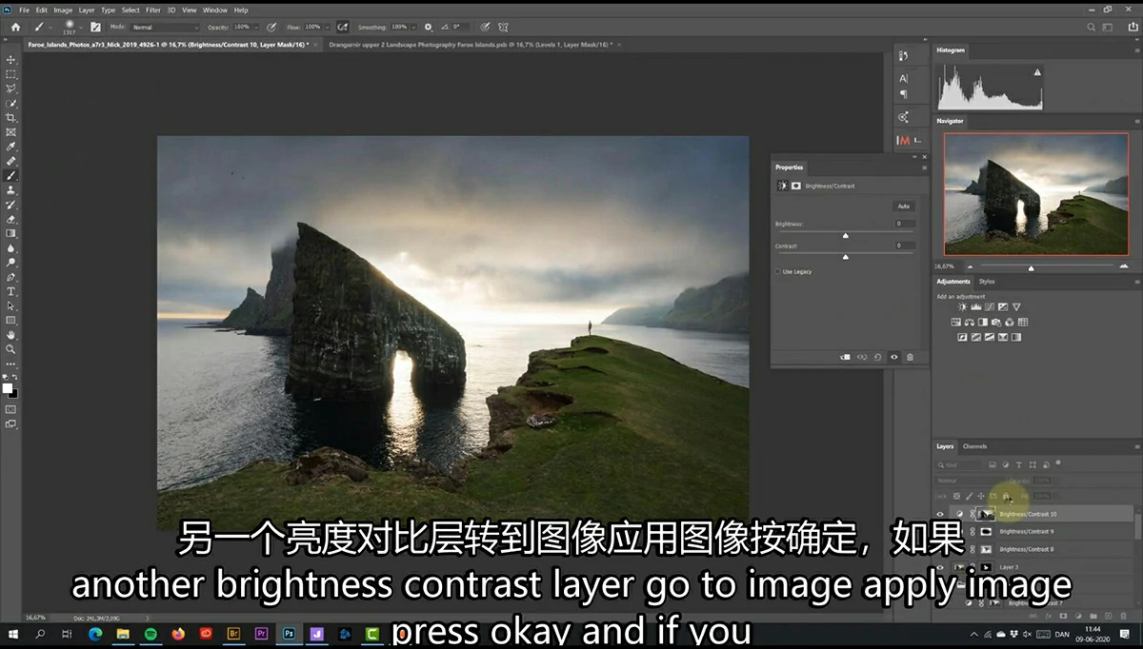The image size is (1143, 649).
Task: Reset adjustment defaults in Properties panel
Action: (877, 357)
